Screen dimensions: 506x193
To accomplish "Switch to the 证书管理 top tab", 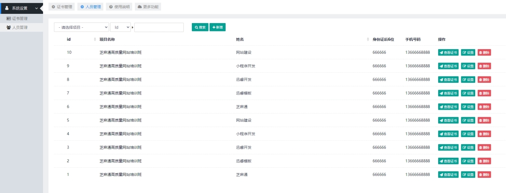I will 62,7.
